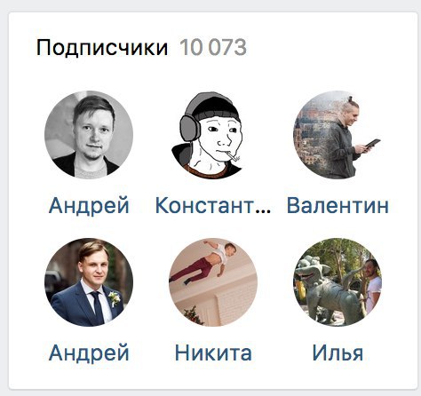Select the profile photo with bronze sculpture
This screenshot has width=421, height=396.
click(x=338, y=282)
